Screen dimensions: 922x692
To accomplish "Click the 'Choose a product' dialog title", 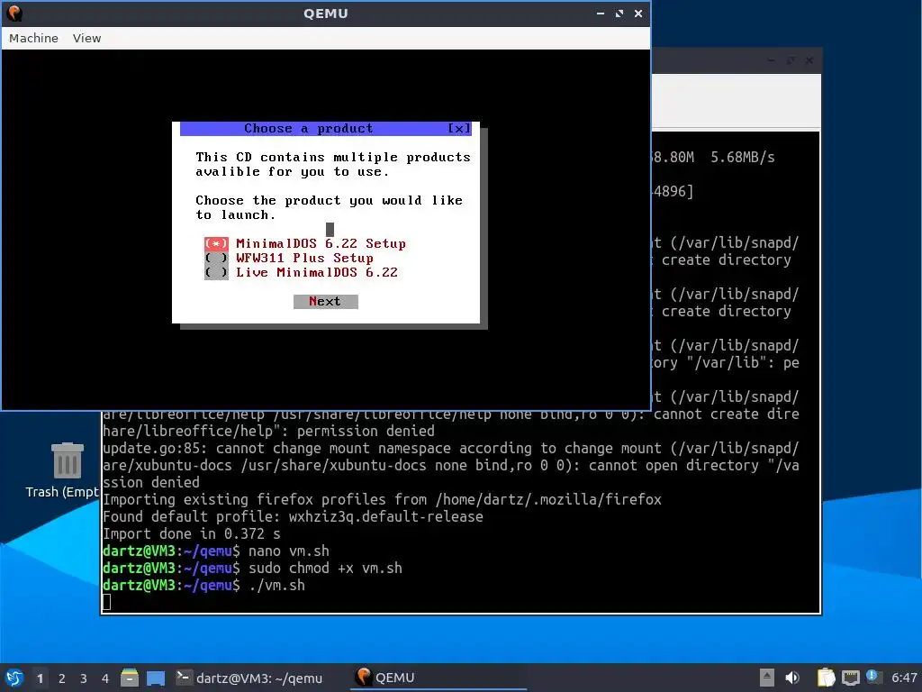I will pyautogui.click(x=309, y=128).
